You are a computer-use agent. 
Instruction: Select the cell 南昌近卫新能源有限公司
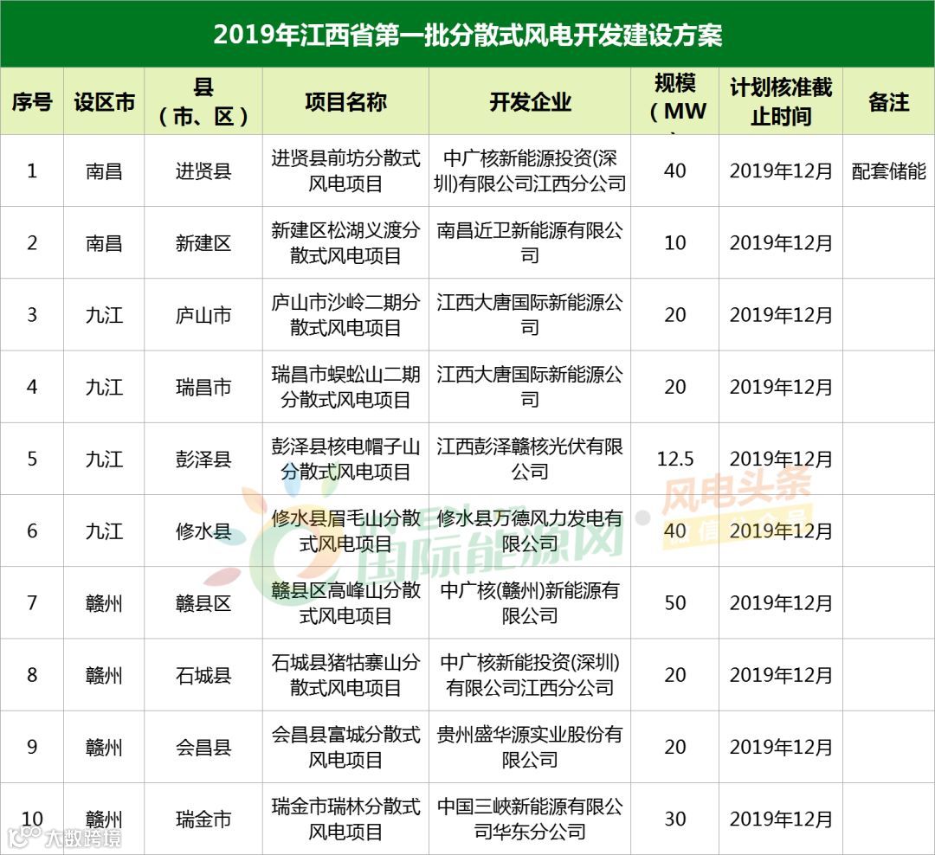[x=530, y=242]
